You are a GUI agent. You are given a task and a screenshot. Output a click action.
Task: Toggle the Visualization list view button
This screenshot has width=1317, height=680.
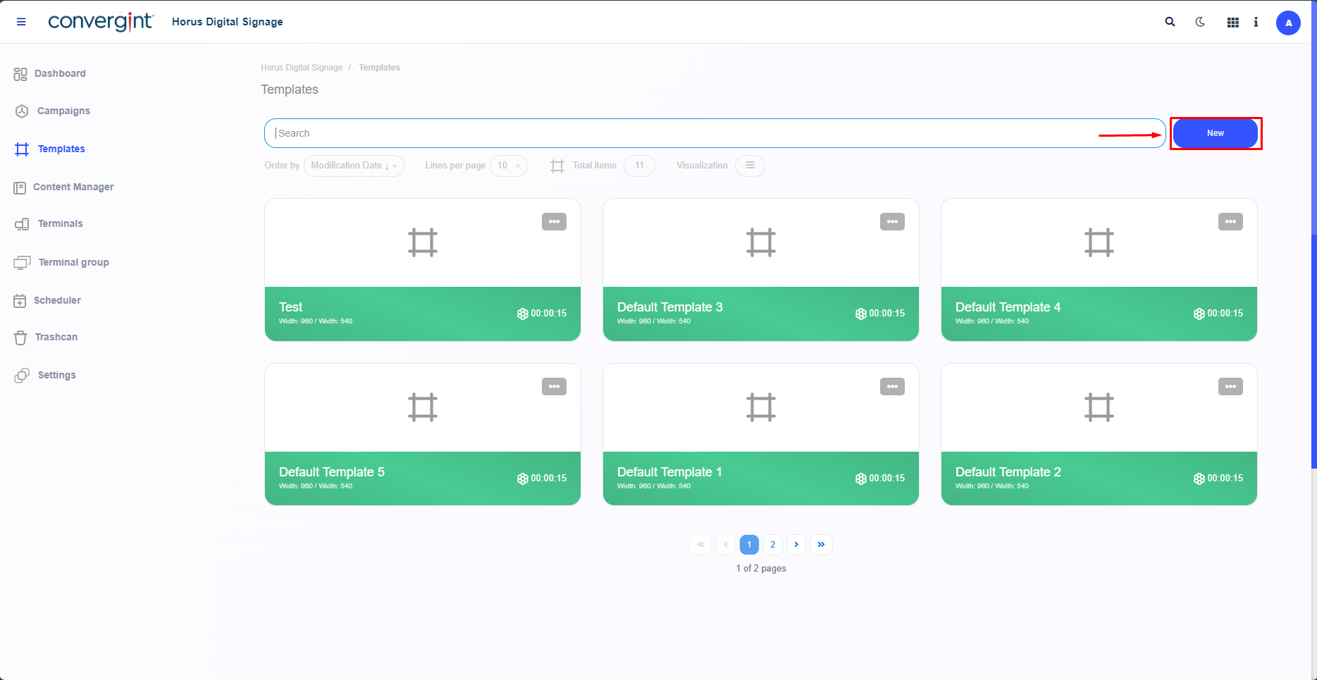(750, 166)
